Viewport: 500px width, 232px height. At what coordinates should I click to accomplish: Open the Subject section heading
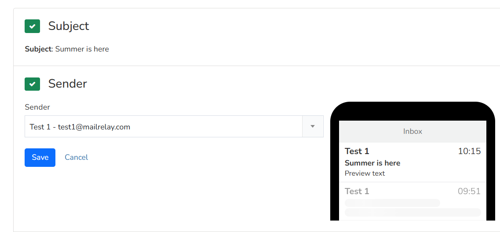tap(69, 26)
